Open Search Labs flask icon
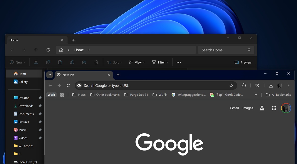This screenshot has width=297, height=164. point(262,108)
